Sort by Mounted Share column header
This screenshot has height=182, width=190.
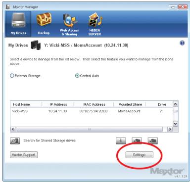coord(130,104)
